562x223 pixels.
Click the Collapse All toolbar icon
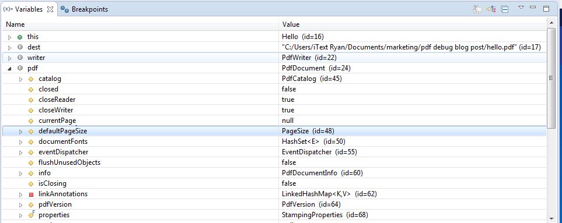click(505, 9)
